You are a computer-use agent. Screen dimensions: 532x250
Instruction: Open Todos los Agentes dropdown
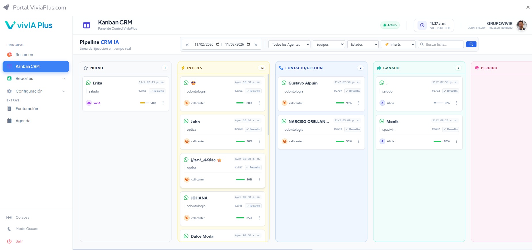(x=289, y=45)
